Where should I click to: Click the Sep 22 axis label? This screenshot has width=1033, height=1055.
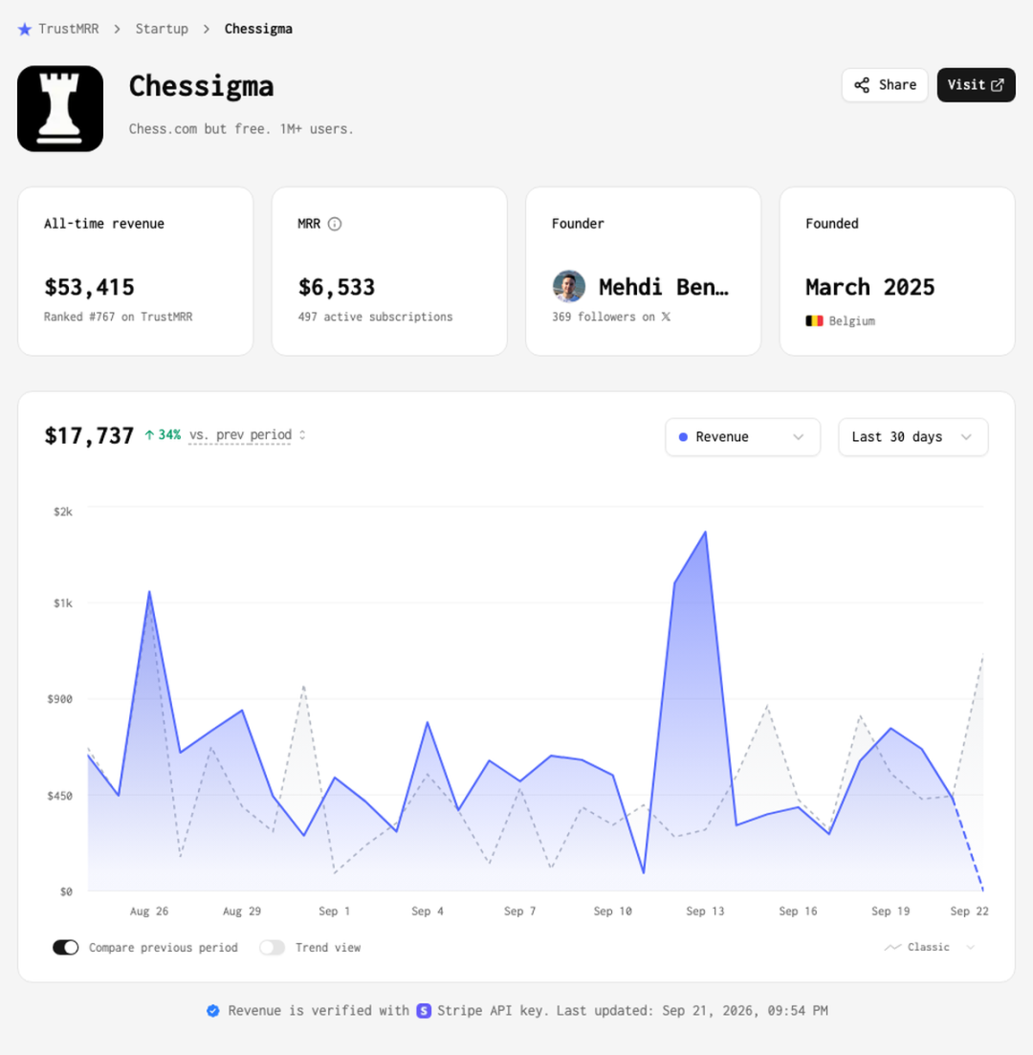[x=969, y=911]
